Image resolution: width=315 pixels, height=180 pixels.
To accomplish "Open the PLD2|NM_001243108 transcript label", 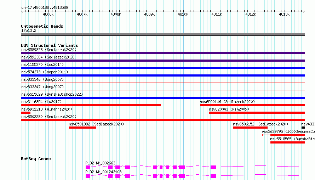I will click(103, 172).
